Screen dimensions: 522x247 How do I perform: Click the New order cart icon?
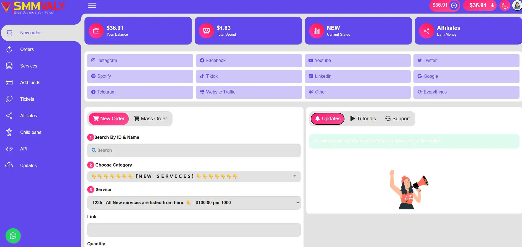click(9, 33)
